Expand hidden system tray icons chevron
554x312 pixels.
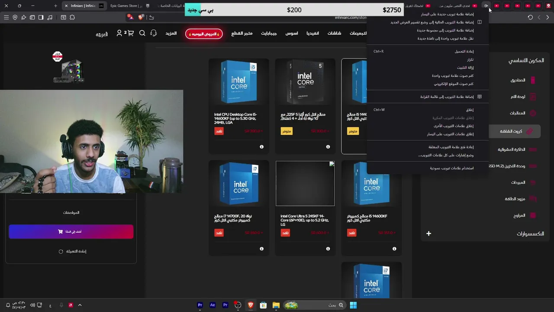click(x=80, y=305)
